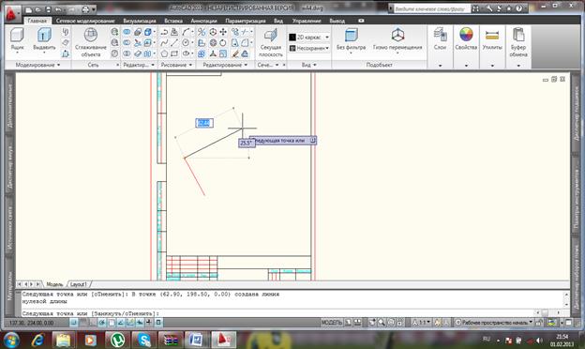Open the Рабочее пространство workspace dropdown
Viewport: 585px width, 349px height.
click(494, 322)
